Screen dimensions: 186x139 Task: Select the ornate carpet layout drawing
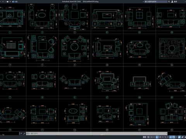point(172,48)
